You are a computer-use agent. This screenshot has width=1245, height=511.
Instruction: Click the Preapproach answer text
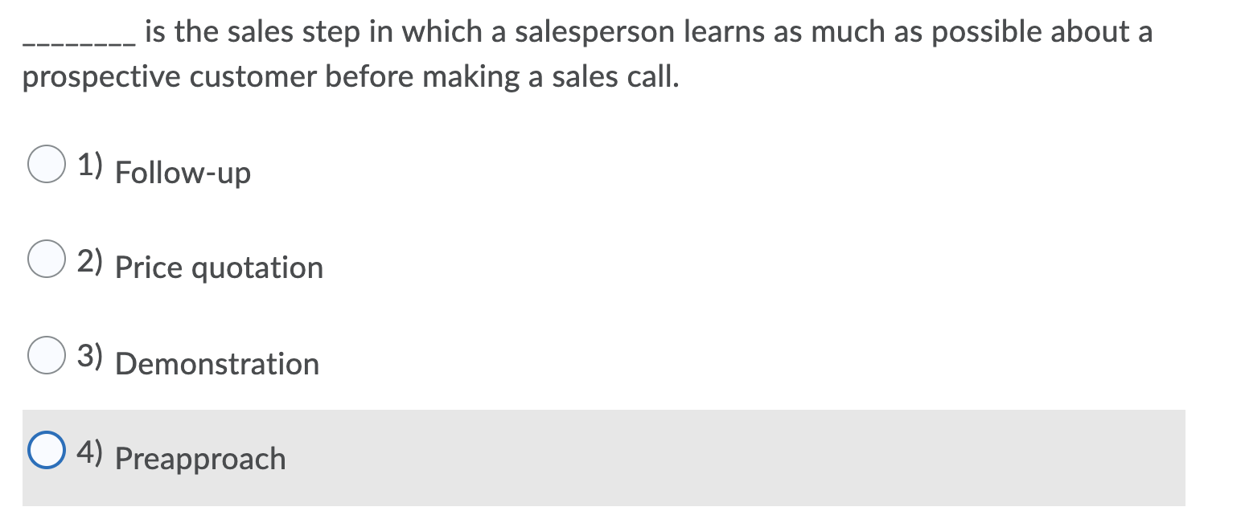(199, 458)
